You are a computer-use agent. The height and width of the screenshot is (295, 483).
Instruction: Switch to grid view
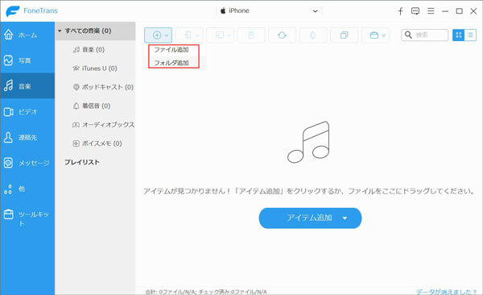point(458,35)
